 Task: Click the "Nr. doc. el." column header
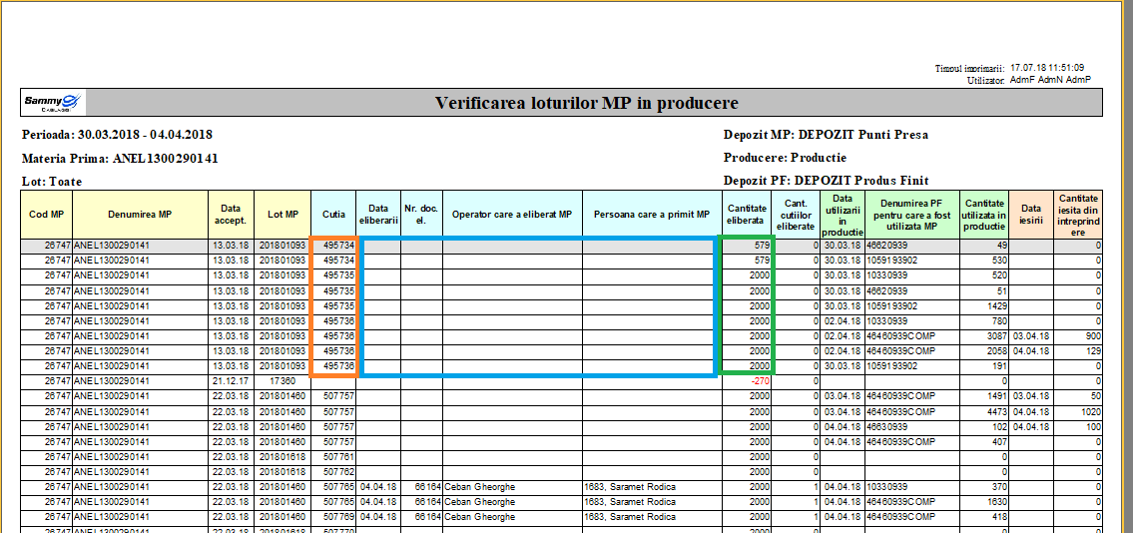click(422, 215)
